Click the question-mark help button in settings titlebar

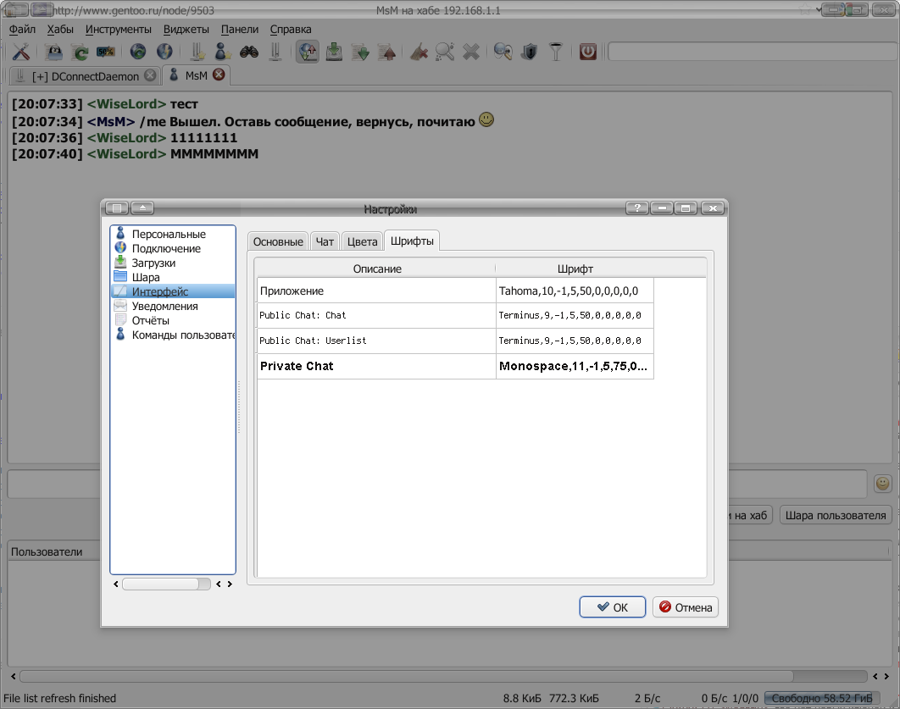637,208
